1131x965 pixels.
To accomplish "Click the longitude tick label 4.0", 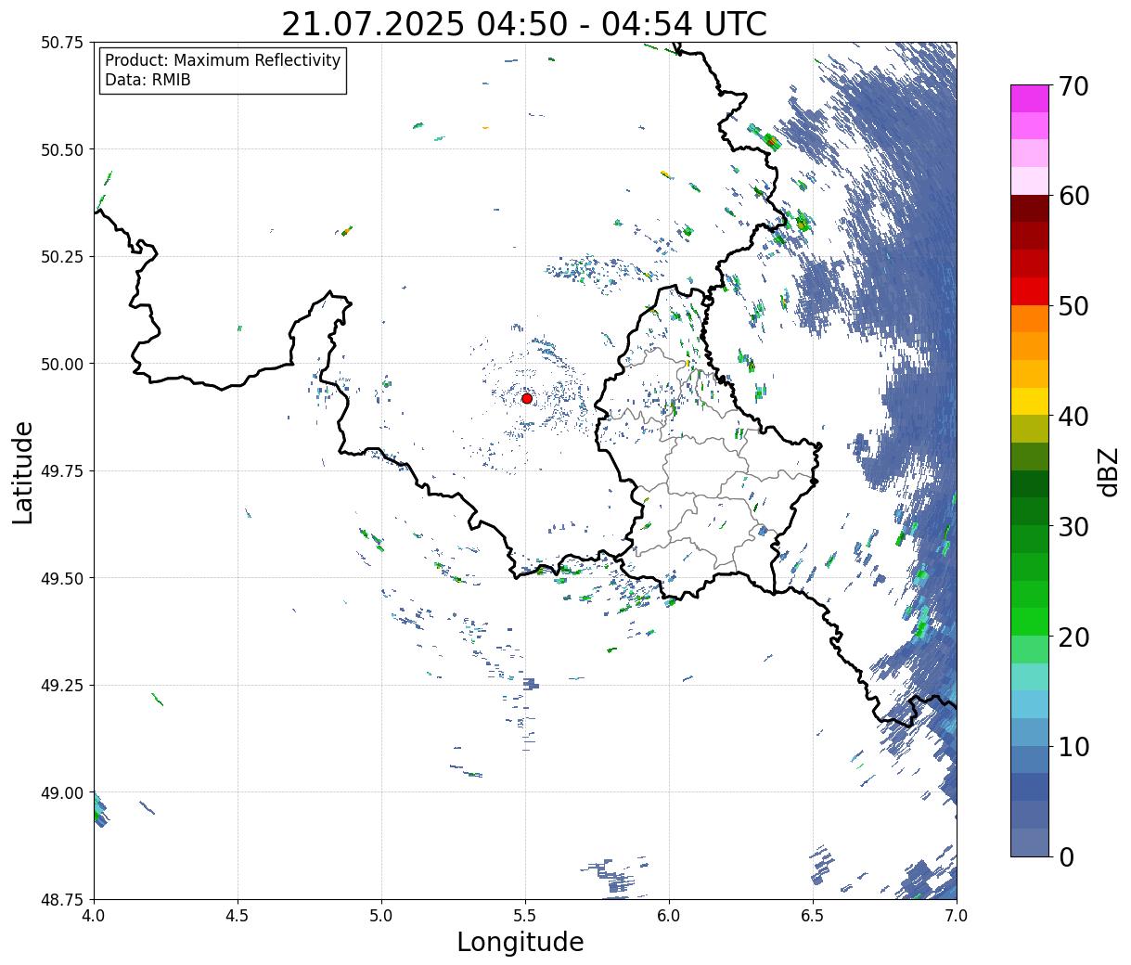I will [94, 915].
